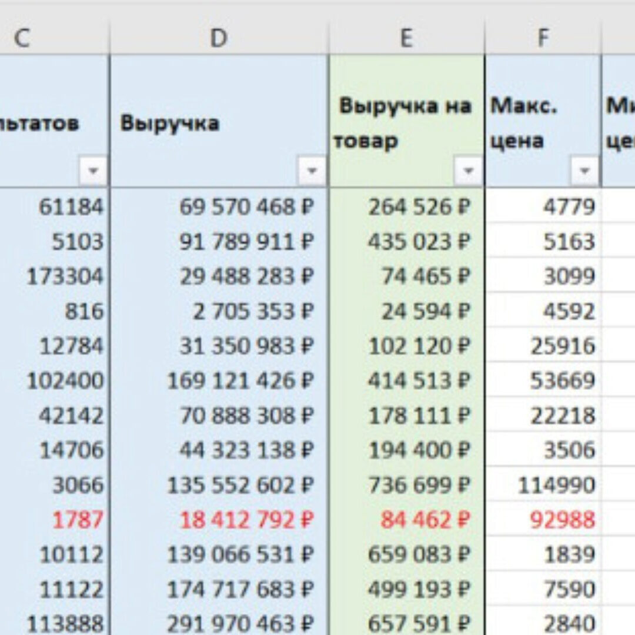Select column E by its letter header
This screenshot has height=635, width=635.
pos(406,39)
